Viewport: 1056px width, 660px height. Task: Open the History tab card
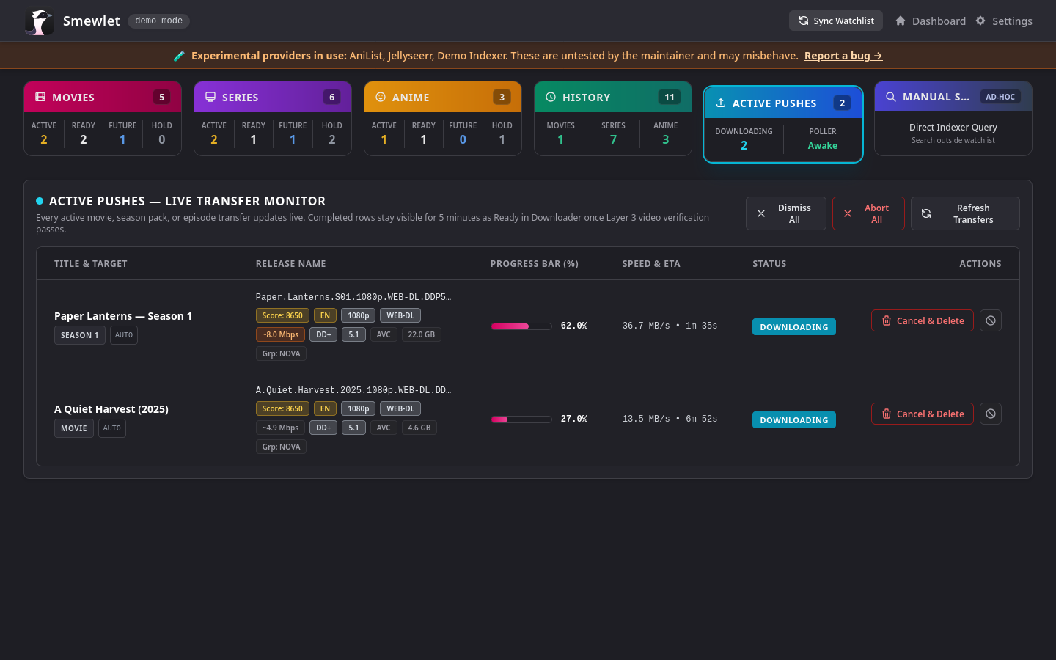(613, 118)
